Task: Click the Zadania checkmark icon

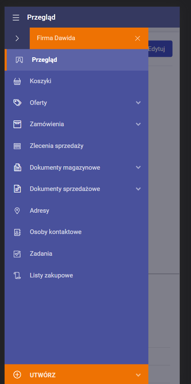Action: [17, 254]
